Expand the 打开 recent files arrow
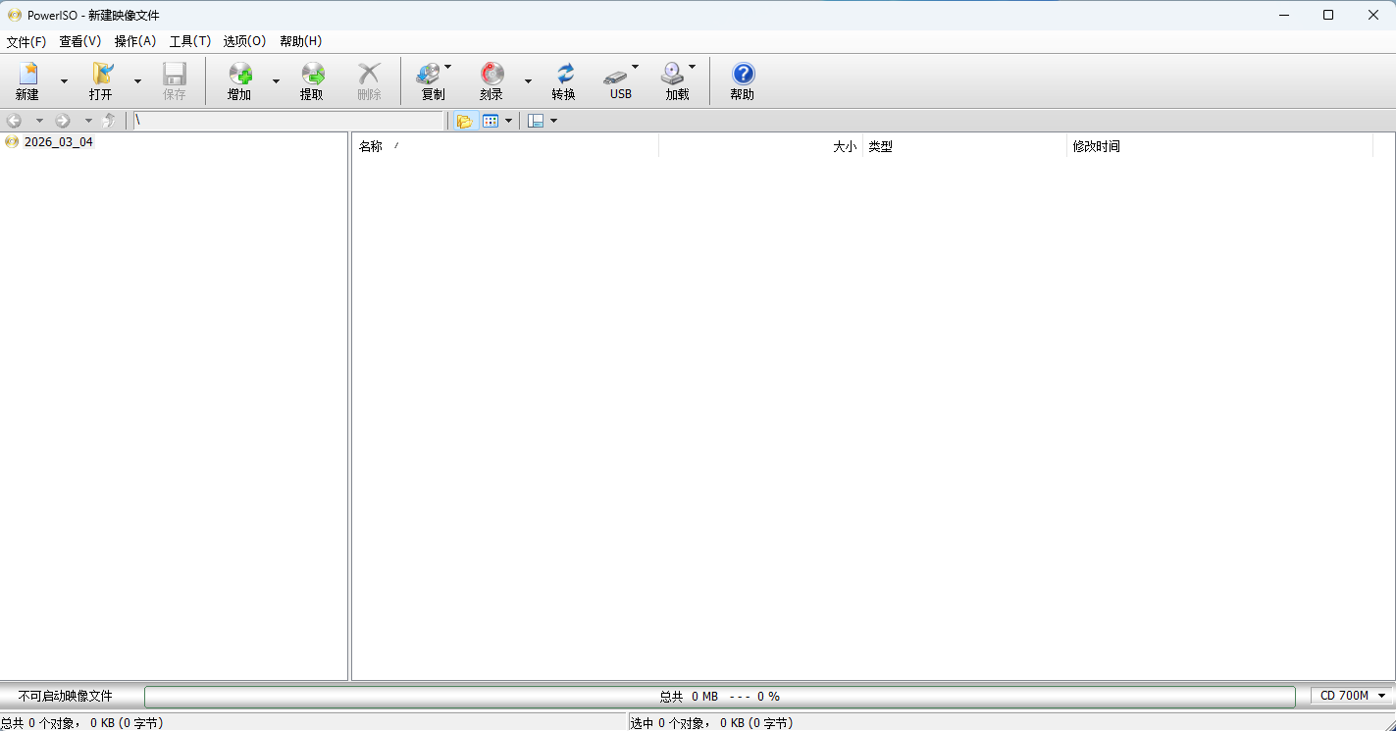Image resolution: width=1396 pixels, height=731 pixels. (x=137, y=80)
